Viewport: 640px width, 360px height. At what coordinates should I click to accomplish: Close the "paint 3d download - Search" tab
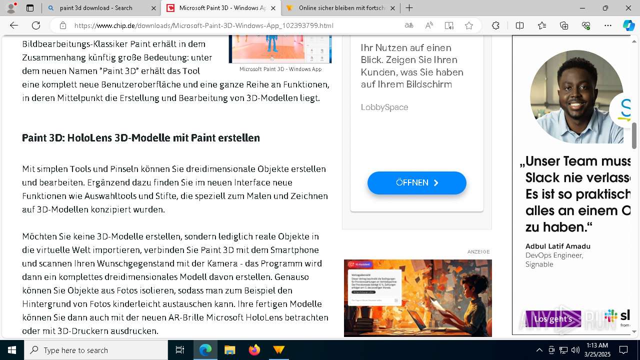[153, 8]
